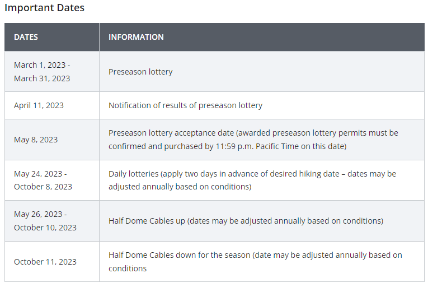
Task: Click the Preseason lottery text
Action: (x=140, y=72)
